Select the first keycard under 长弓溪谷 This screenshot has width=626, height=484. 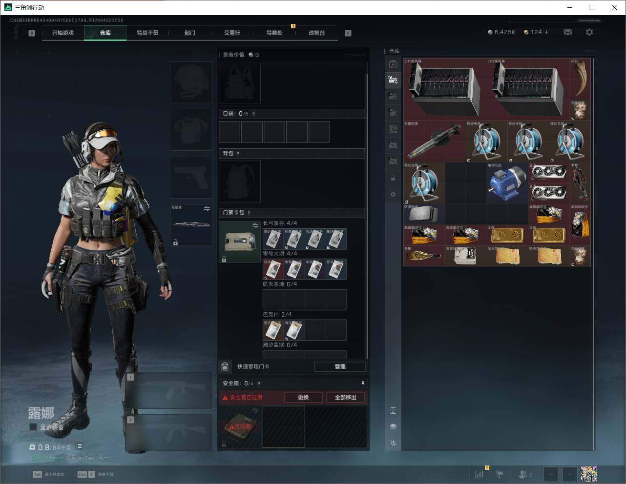[x=273, y=239]
